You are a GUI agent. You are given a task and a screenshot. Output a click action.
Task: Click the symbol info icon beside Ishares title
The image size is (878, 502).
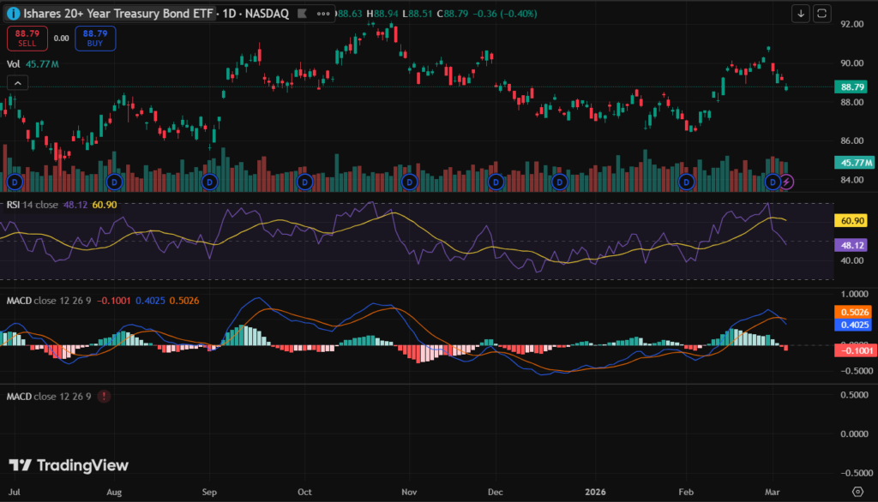15,13
